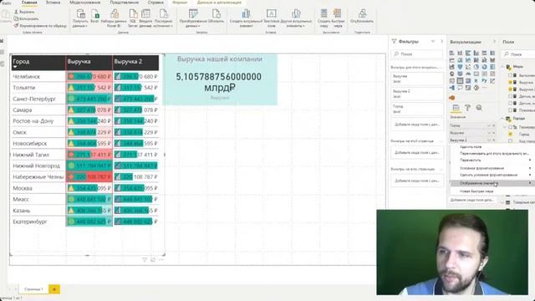Click the Focus mode icon under the table
Screen dimensions: 535x301
click(x=153, y=260)
